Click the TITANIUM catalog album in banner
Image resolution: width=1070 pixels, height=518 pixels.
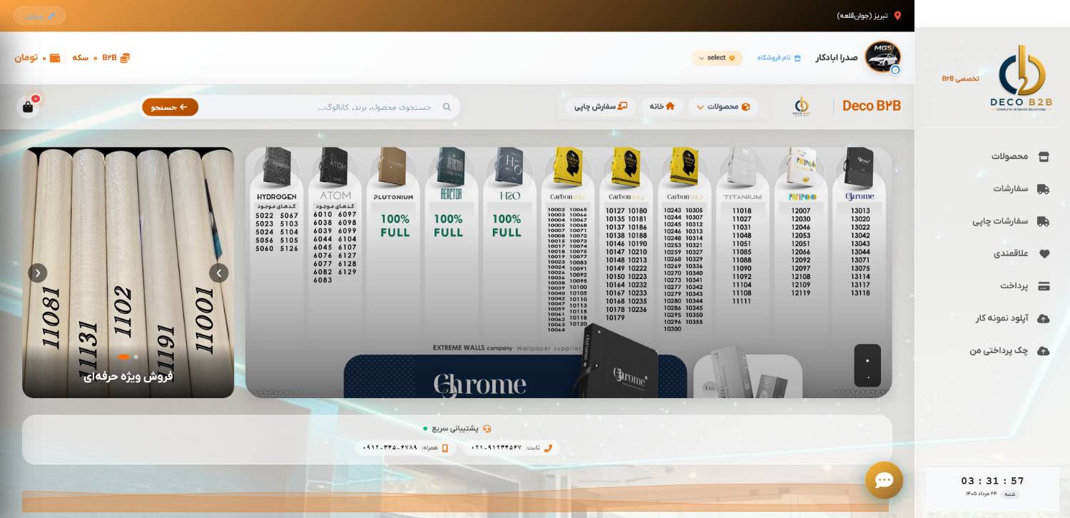743,166
